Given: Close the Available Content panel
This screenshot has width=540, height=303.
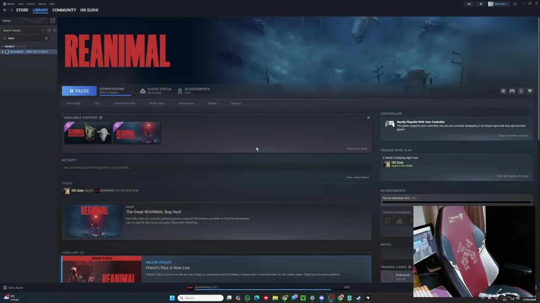Looking at the screenshot, I should pos(368,118).
